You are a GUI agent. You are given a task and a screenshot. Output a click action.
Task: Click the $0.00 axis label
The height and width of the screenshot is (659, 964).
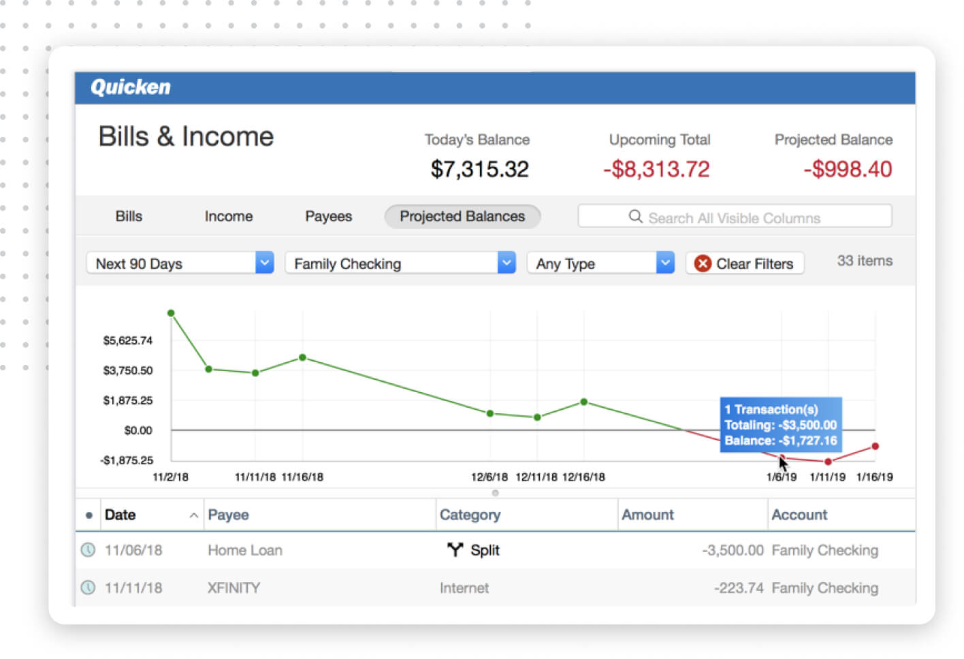(138, 430)
